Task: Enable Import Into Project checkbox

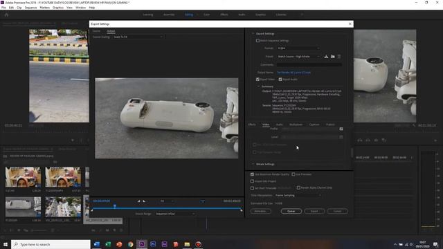Action: tap(252, 181)
